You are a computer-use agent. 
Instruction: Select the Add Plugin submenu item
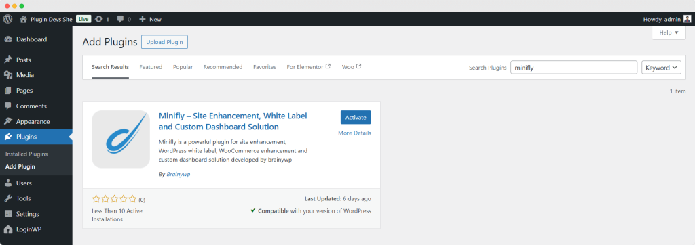coord(20,166)
